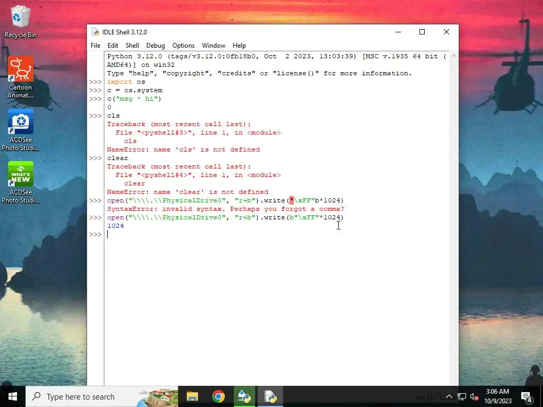Click the muted volume tray icon
This screenshot has height=407, width=543.
(475, 396)
